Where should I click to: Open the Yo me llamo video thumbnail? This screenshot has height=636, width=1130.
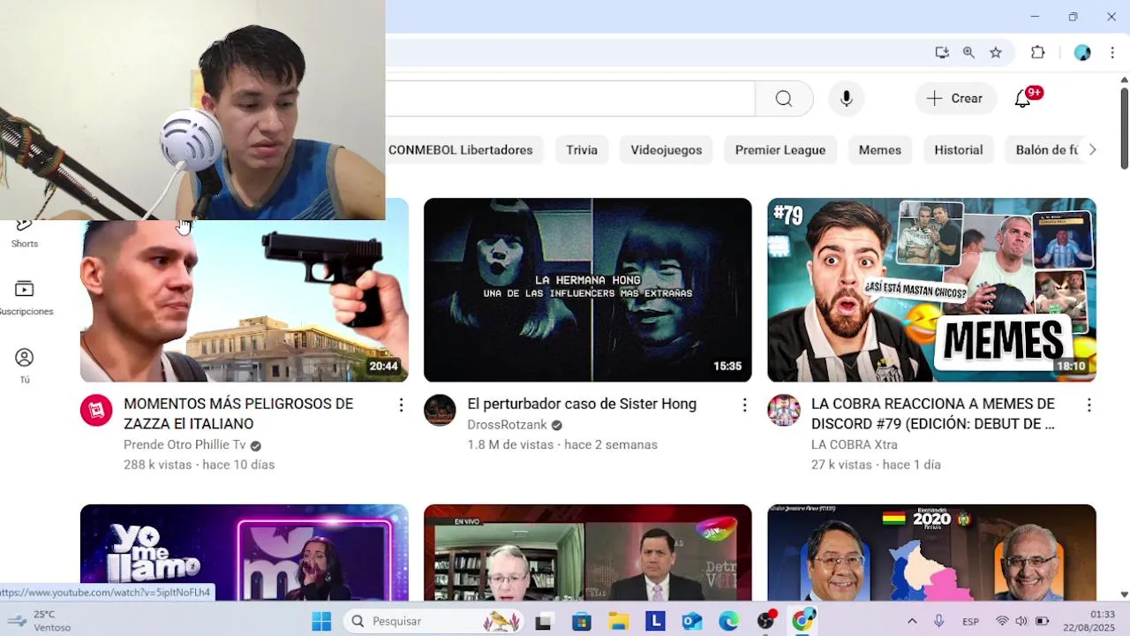(245, 553)
